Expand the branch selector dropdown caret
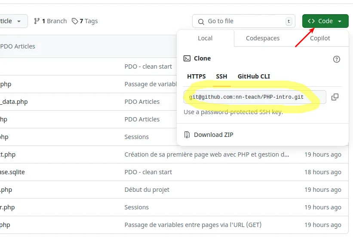 (19, 21)
